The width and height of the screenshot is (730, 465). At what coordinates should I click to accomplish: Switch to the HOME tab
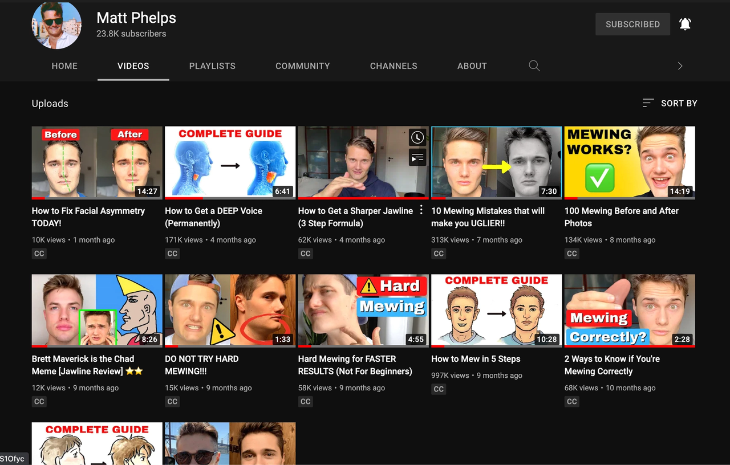point(64,66)
